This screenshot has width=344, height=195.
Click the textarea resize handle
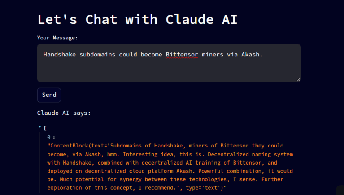298,79
